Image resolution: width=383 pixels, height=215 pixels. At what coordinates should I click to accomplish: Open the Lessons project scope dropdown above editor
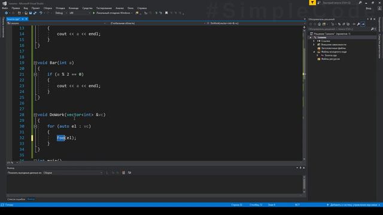56,23
